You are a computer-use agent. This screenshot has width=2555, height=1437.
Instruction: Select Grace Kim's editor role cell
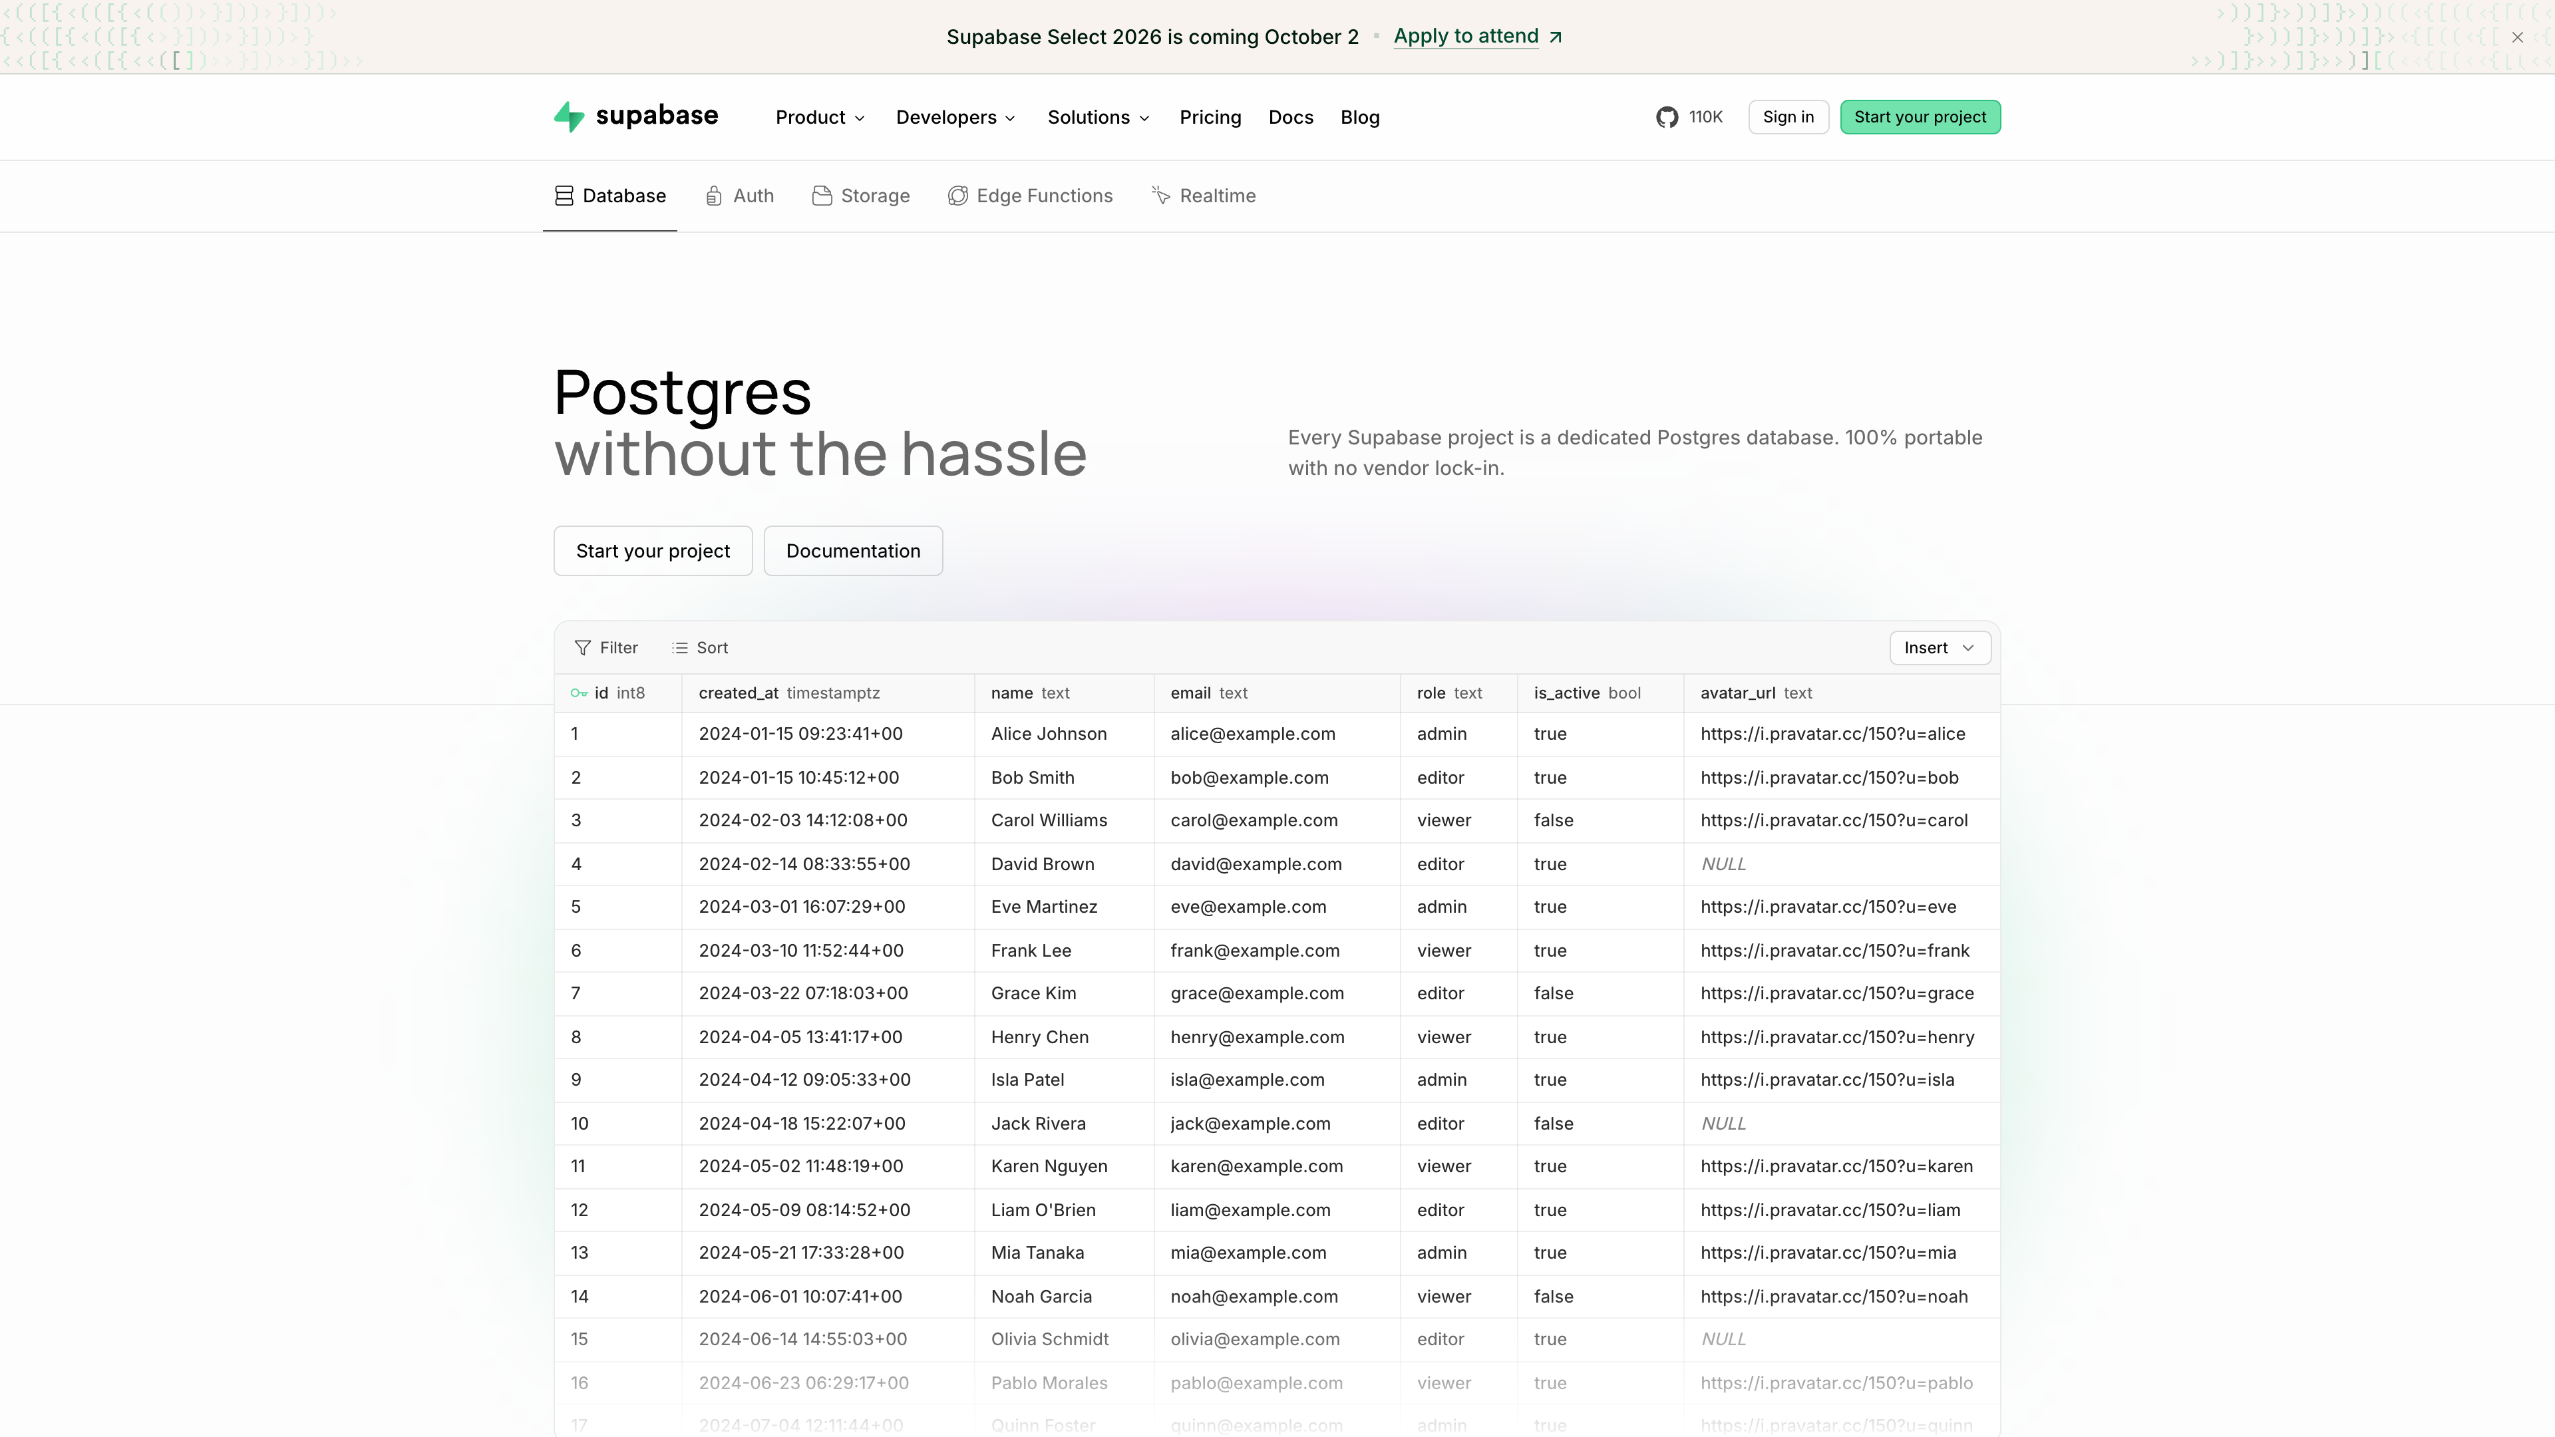pos(1459,993)
